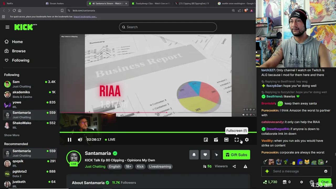Open akademiks channel in Following list
336x189 pixels.
[30, 94]
